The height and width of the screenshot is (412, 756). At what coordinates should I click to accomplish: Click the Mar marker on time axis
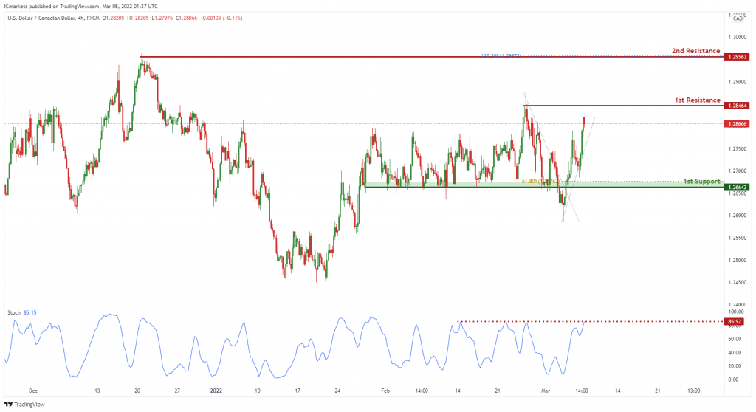[545, 391]
